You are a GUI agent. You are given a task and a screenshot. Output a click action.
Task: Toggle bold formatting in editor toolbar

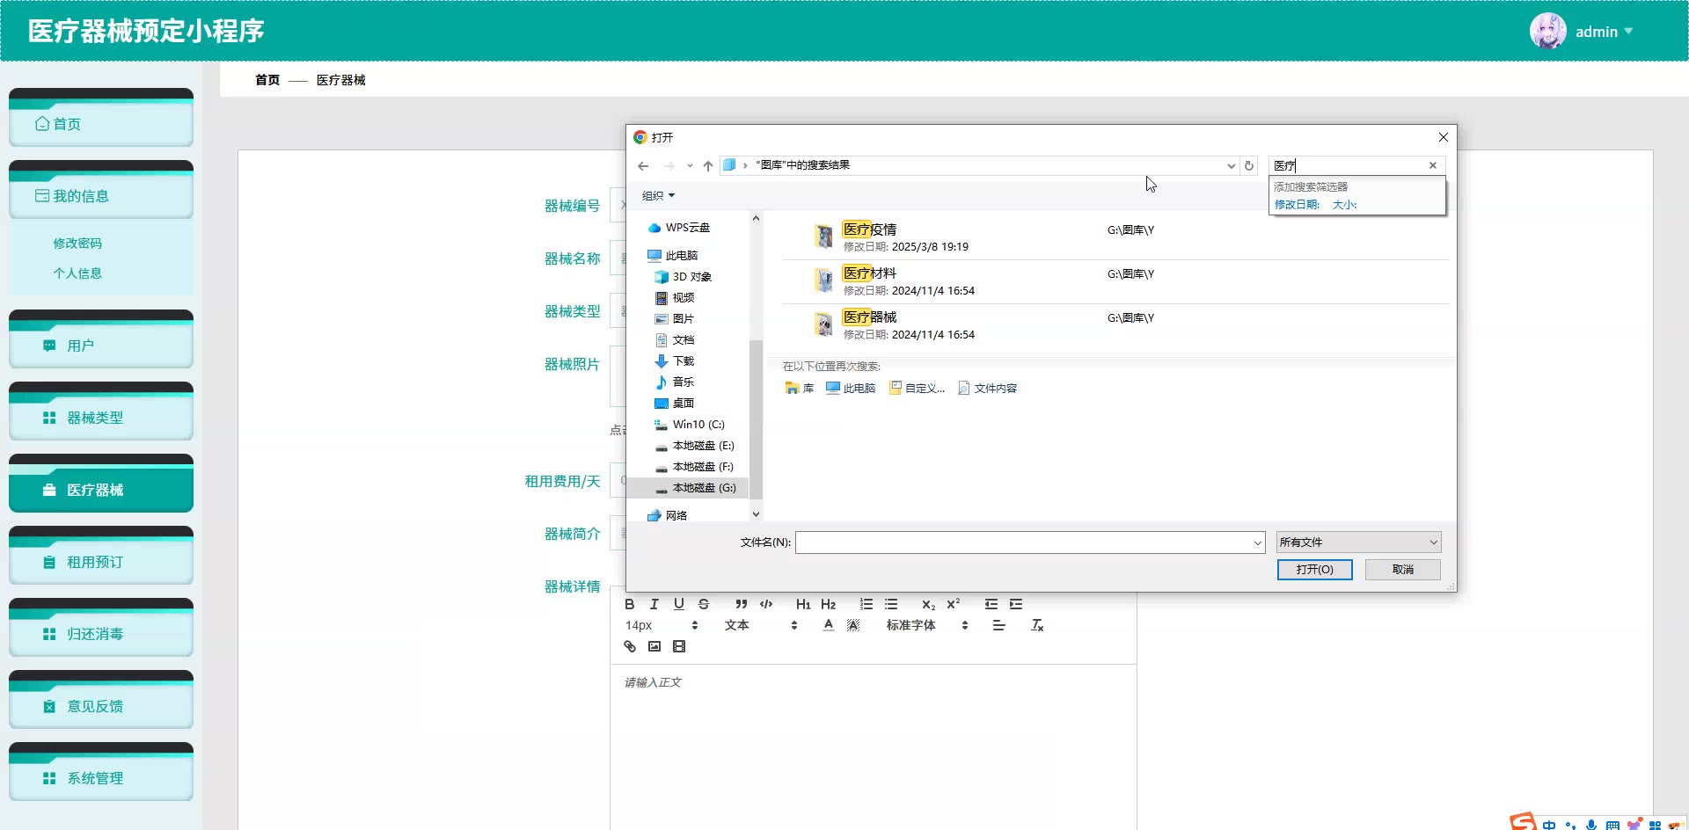(629, 604)
